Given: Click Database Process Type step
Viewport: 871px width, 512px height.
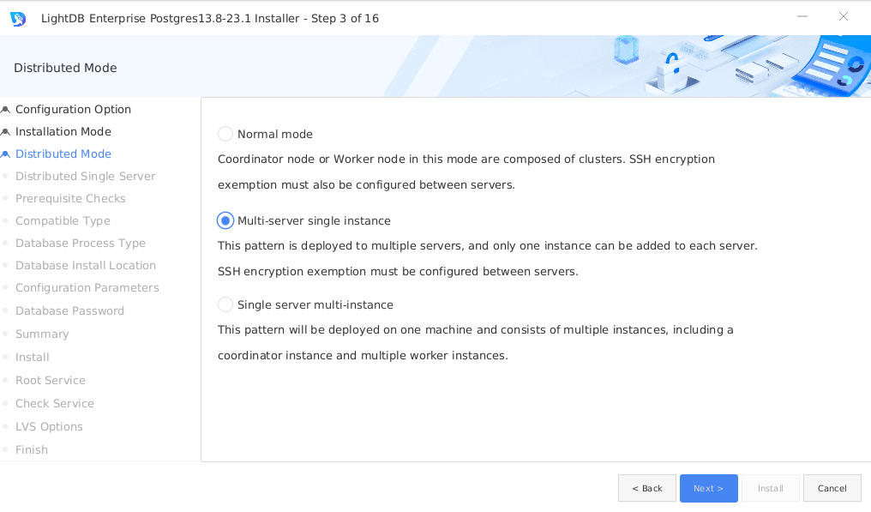Looking at the screenshot, I should click(81, 243).
